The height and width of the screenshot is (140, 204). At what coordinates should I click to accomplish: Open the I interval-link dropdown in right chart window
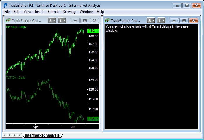161,20
